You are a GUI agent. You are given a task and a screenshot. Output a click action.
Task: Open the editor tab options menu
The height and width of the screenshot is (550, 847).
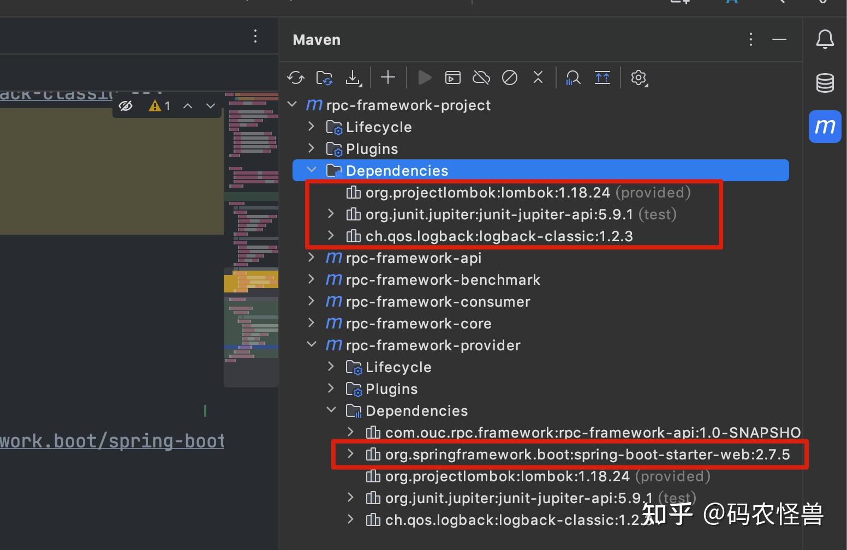point(255,36)
